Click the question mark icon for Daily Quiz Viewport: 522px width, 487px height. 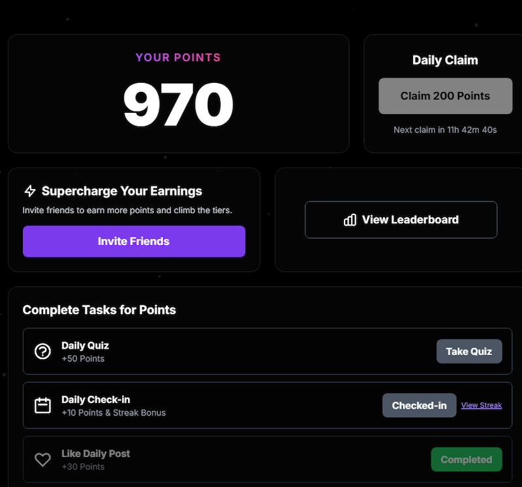coord(42,351)
